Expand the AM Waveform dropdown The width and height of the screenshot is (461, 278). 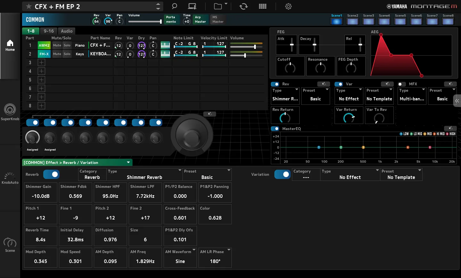point(180,258)
